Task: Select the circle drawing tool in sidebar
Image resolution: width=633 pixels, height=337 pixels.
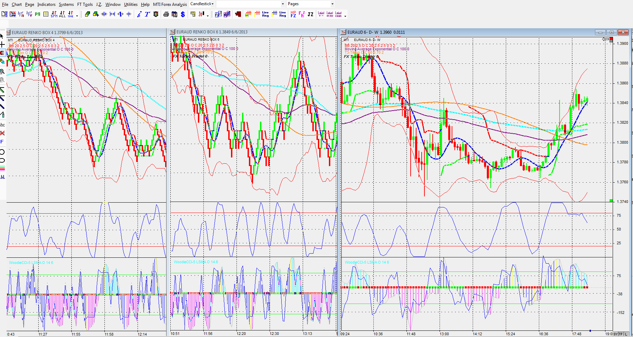Action: point(2,152)
